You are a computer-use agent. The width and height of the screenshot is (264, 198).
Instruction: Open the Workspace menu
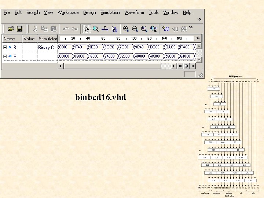68,12
